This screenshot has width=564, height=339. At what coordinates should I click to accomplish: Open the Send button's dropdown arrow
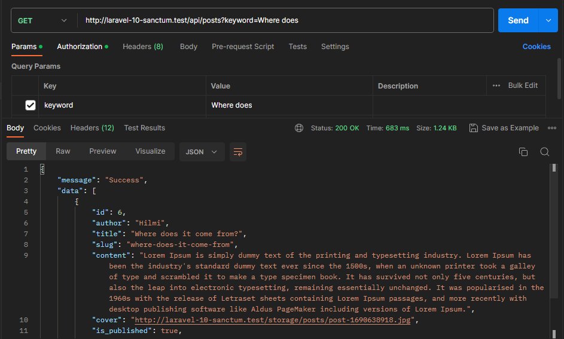coord(548,20)
